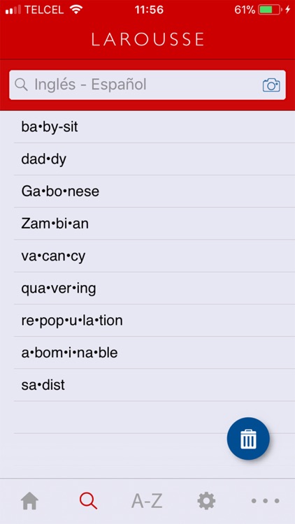Image resolution: width=295 pixels, height=524 pixels.
Task: Focus the Inglés - Español search box
Action: [x=147, y=85]
